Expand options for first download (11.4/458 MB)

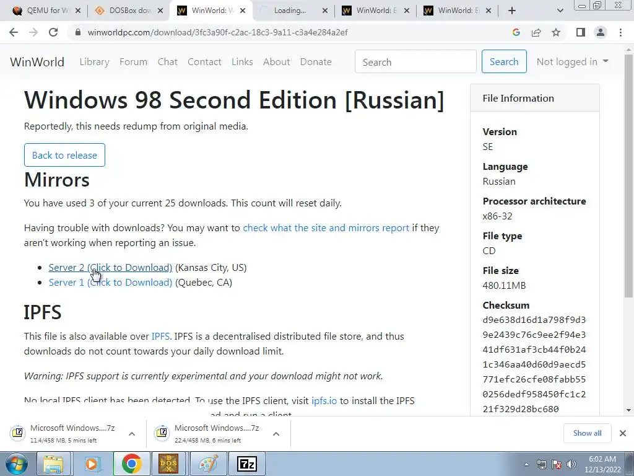(x=132, y=434)
